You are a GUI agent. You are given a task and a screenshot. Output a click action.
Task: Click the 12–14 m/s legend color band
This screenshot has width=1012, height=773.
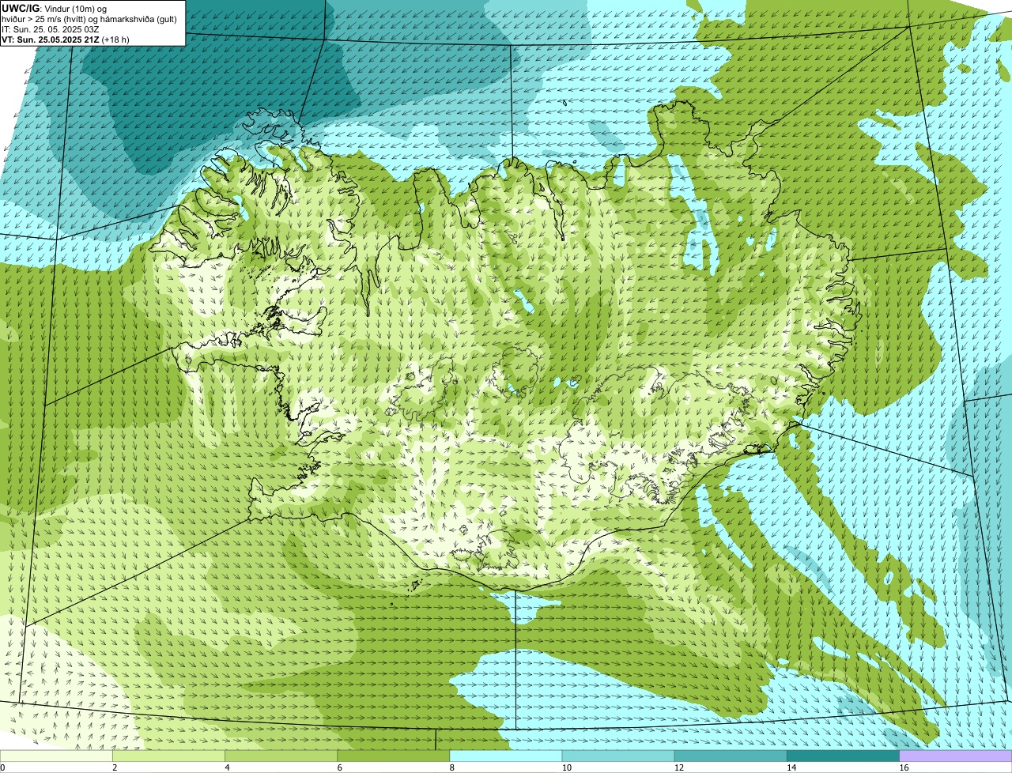click(x=731, y=756)
